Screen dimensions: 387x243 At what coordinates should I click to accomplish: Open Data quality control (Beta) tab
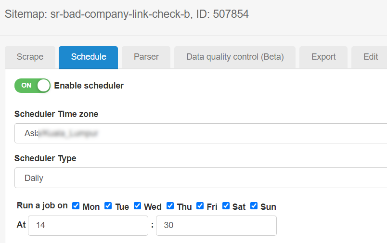coord(235,57)
